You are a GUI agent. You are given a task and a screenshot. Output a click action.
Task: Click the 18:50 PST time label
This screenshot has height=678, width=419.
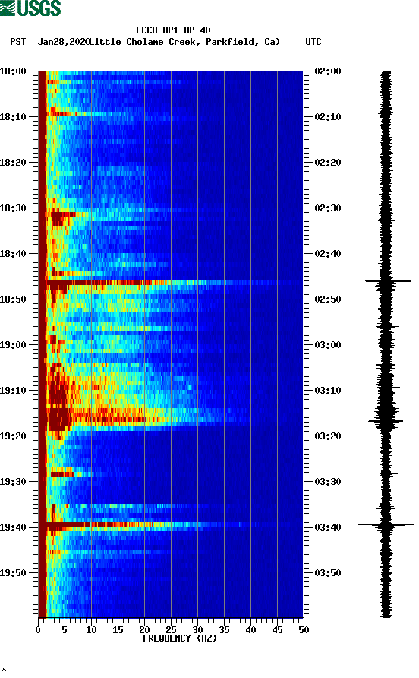13,299
